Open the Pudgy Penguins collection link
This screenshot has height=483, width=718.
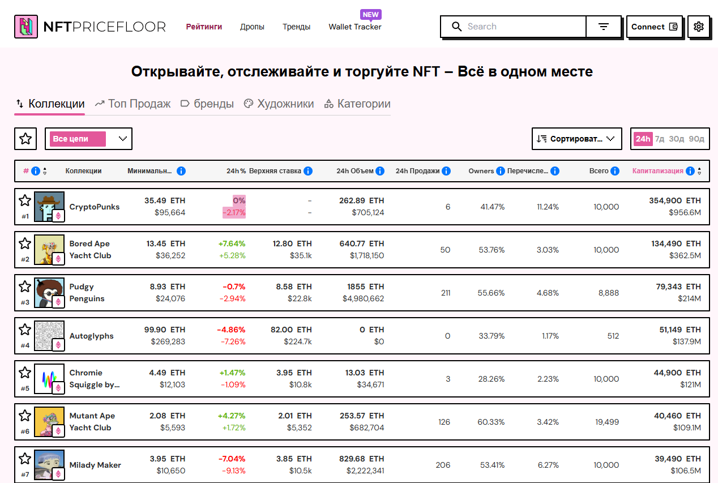tap(87, 293)
